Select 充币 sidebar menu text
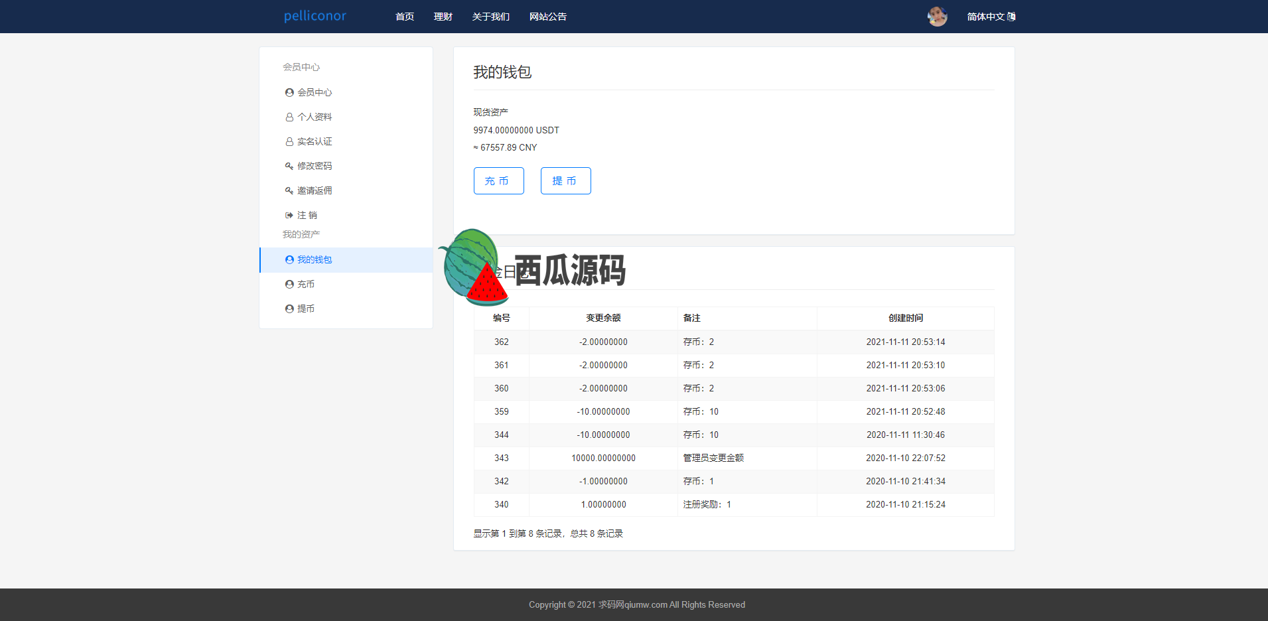The height and width of the screenshot is (621, 1268). (306, 284)
